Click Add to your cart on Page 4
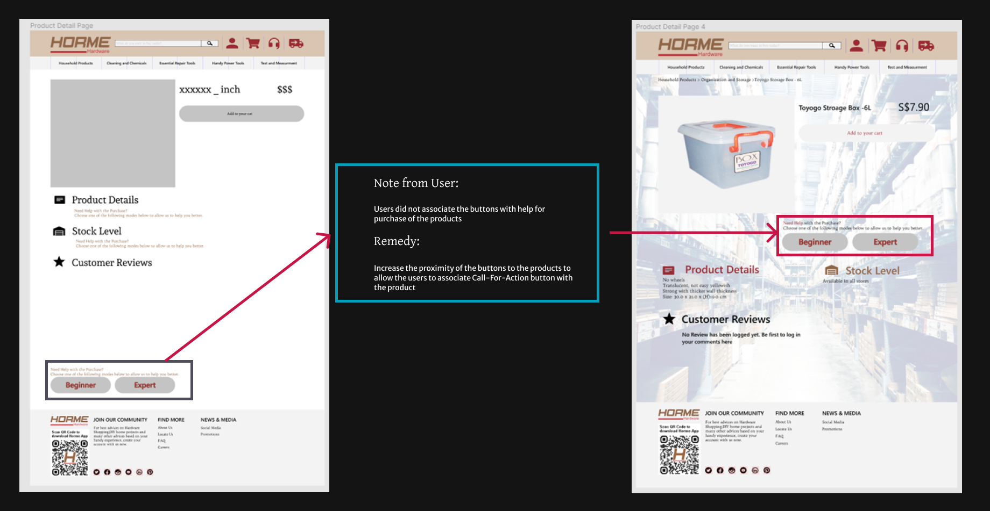 (x=866, y=133)
